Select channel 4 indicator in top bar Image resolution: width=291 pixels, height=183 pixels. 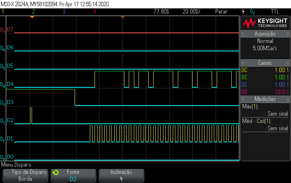[95, 12]
